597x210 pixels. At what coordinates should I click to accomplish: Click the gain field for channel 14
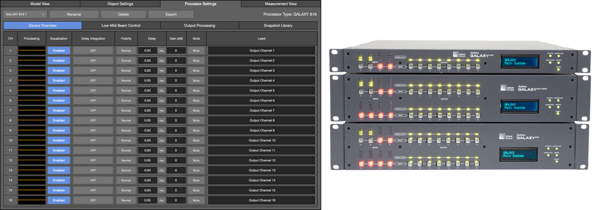point(176,180)
